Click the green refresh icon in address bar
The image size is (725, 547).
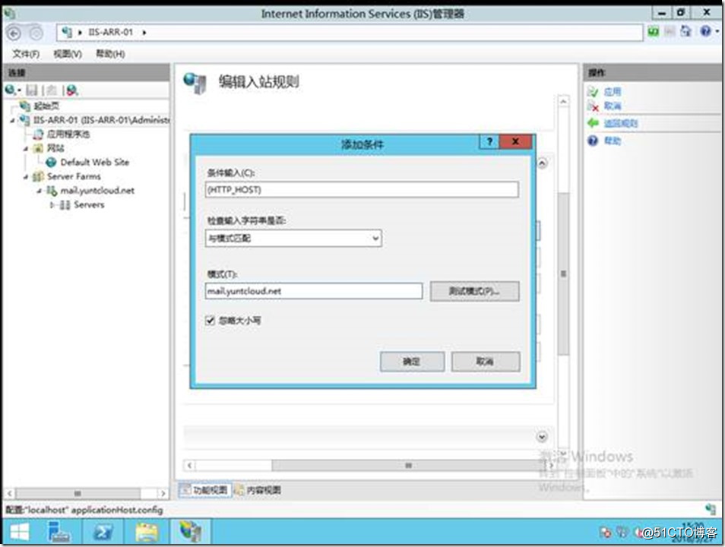point(654,31)
